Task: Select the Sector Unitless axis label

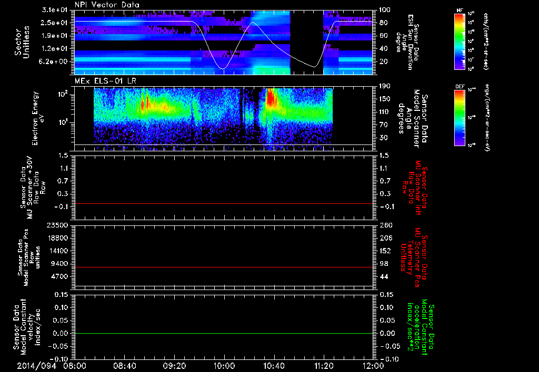Action: click(21, 42)
